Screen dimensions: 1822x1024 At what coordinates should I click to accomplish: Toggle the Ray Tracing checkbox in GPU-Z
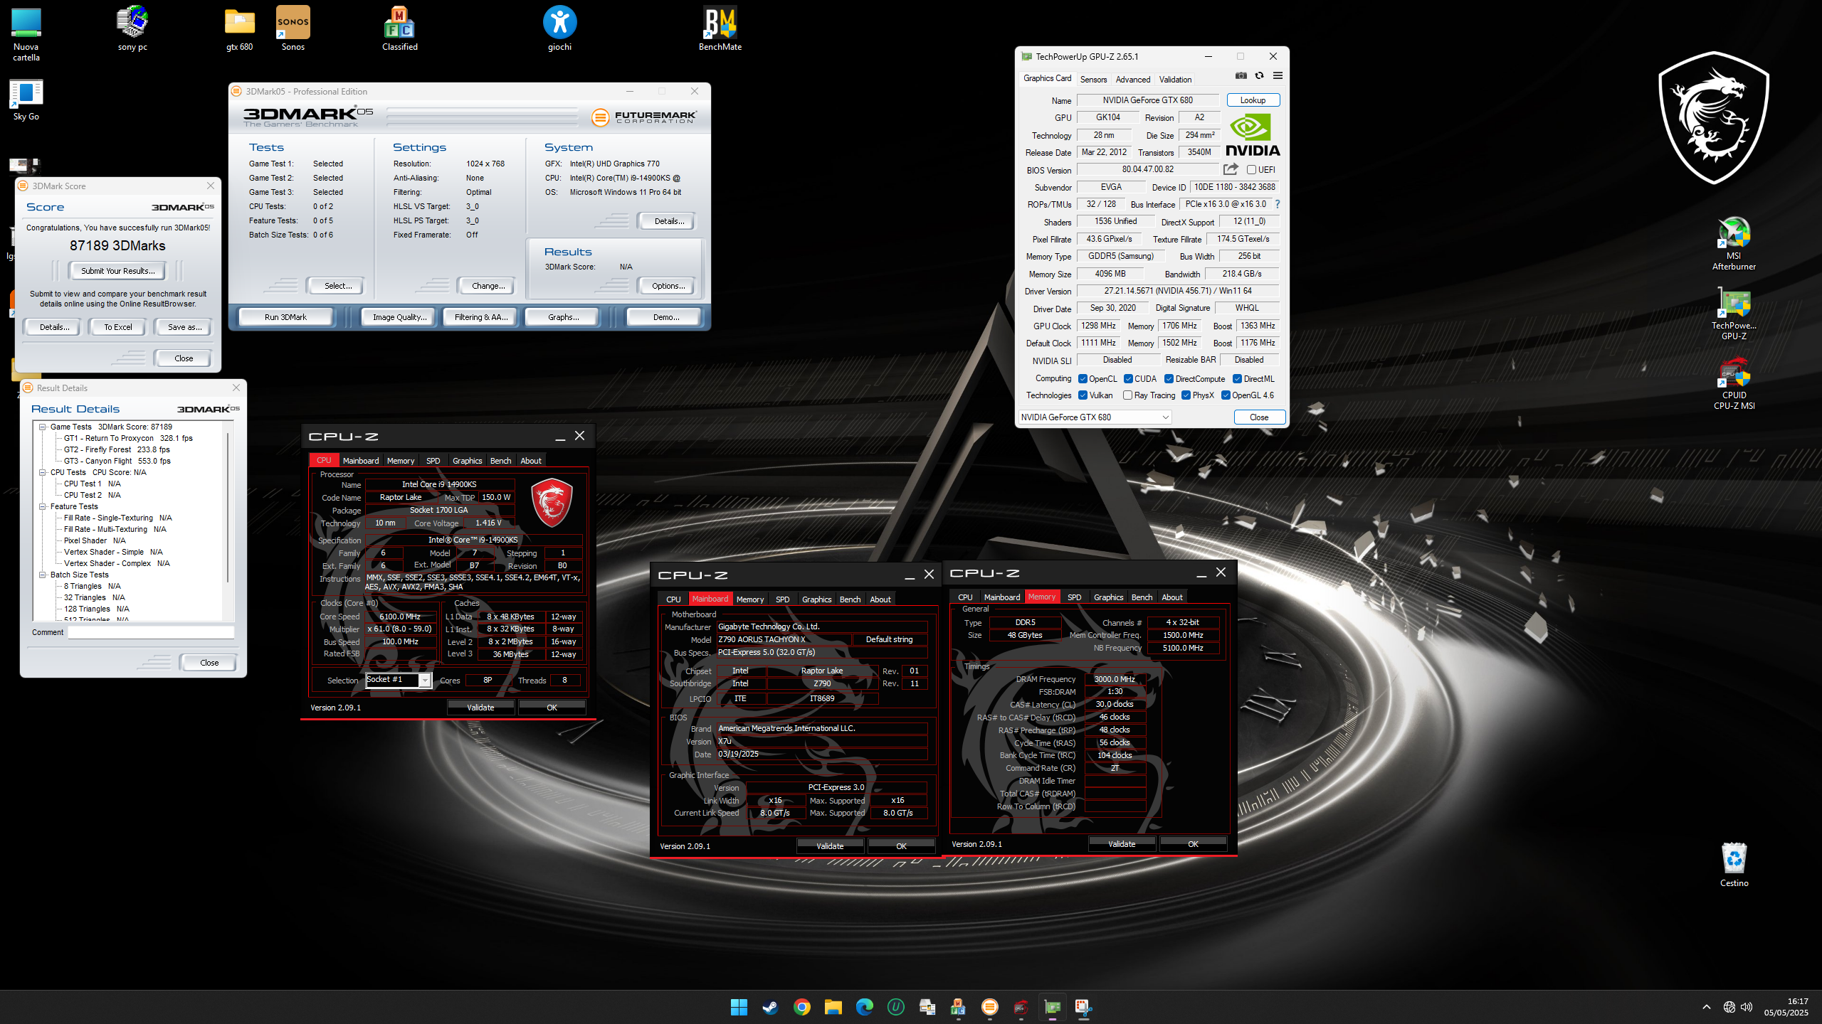click(x=1127, y=395)
